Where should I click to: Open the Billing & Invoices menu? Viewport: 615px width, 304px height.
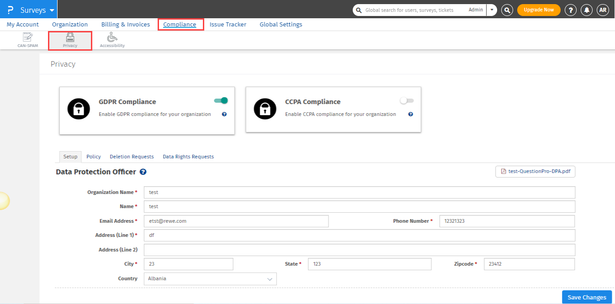click(x=125, y=25)
